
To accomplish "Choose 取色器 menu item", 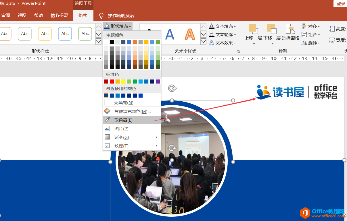I will click(x=132, y=120).
